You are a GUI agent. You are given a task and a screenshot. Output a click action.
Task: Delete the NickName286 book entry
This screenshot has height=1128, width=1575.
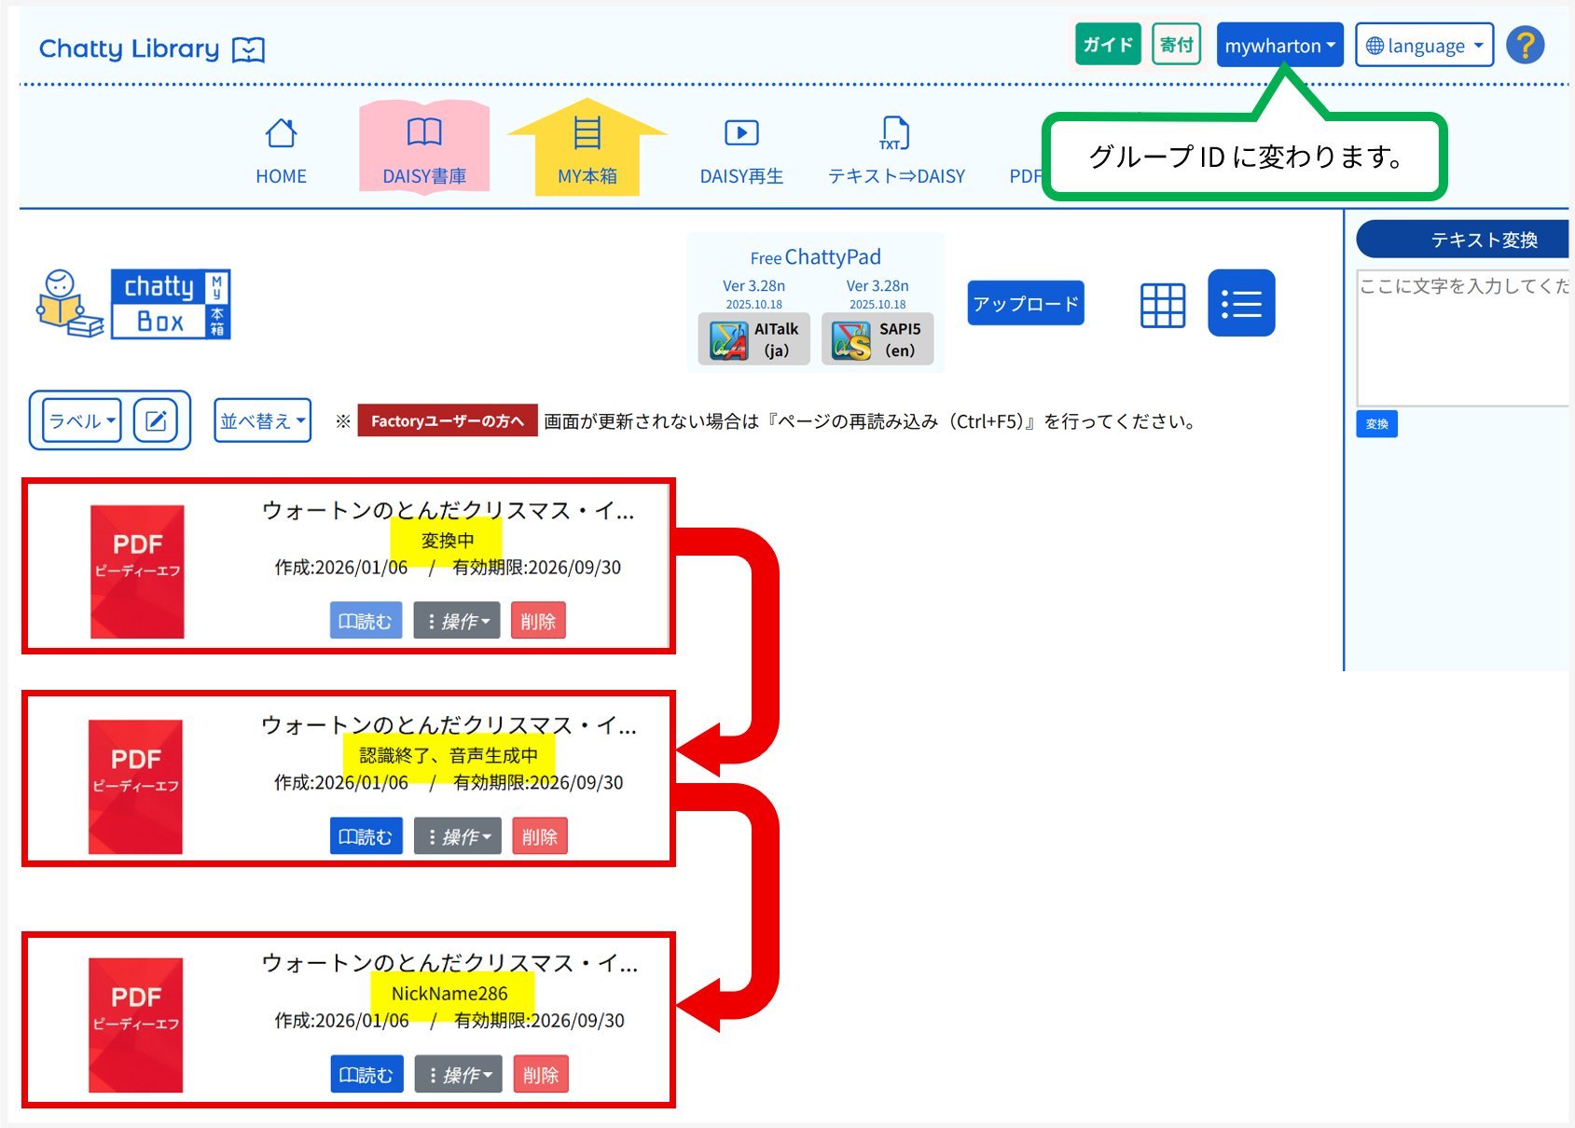540,1075
